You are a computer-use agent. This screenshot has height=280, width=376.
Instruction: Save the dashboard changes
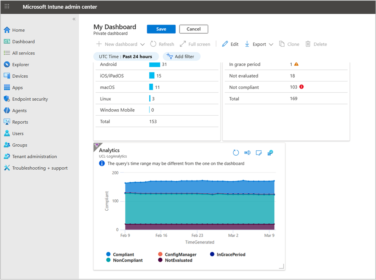[161, 29]
